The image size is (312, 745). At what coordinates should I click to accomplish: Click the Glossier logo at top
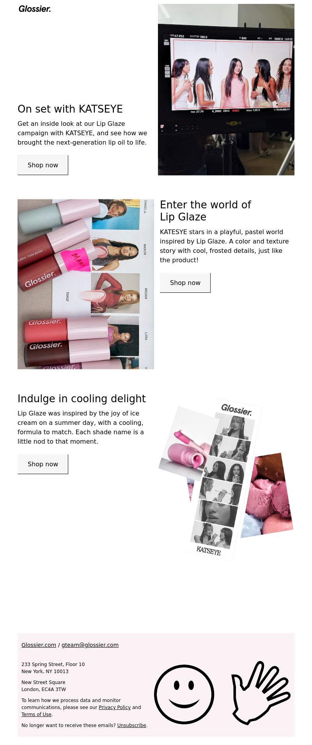click(35, 9)
